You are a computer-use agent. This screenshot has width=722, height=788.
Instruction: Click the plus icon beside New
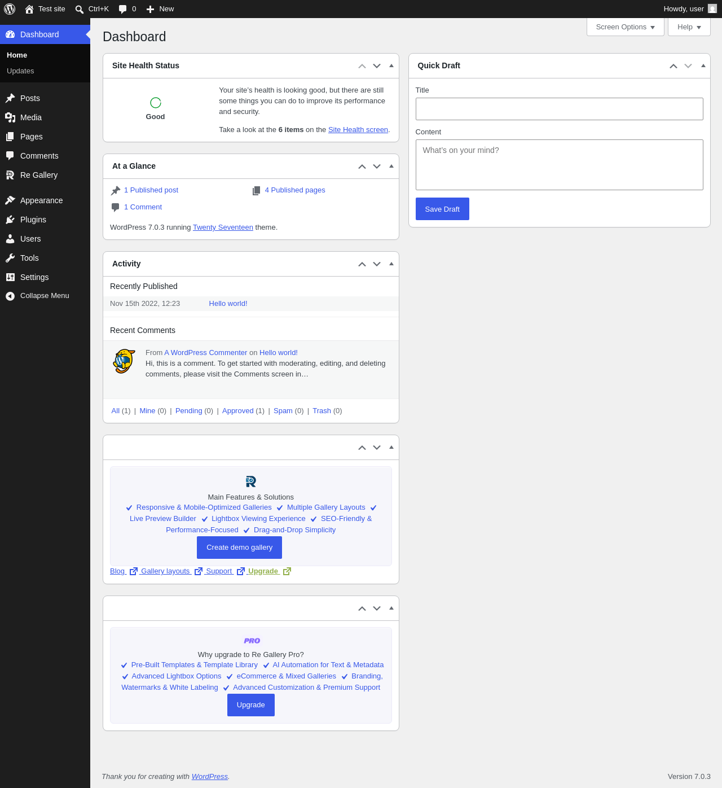tap(150, 9)
